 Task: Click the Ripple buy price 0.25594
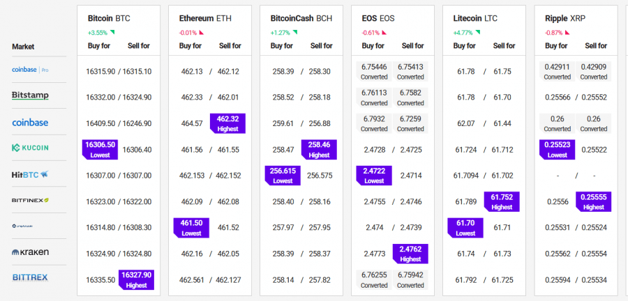(x=558, y=280)
